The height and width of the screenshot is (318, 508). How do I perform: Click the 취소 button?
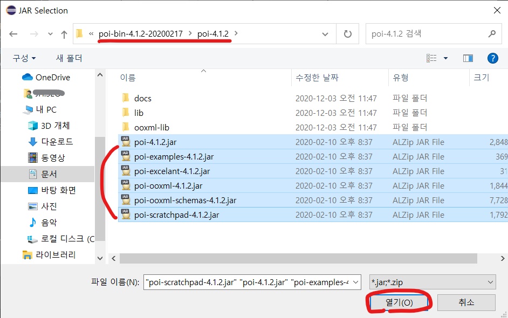[x=466, y=302]
